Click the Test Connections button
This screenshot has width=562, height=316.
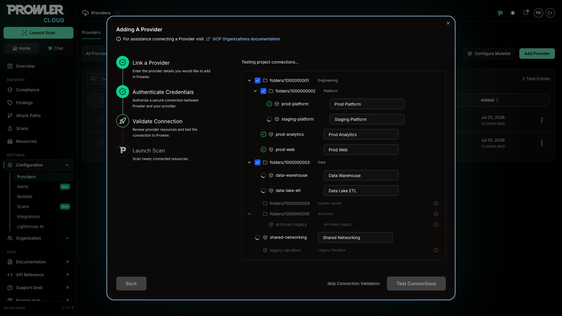click(x=416, y=284)
